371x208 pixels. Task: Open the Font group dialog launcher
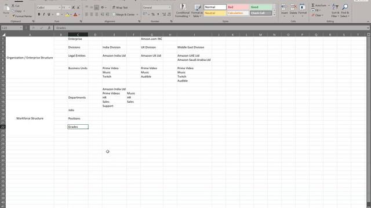pos(81,21)
